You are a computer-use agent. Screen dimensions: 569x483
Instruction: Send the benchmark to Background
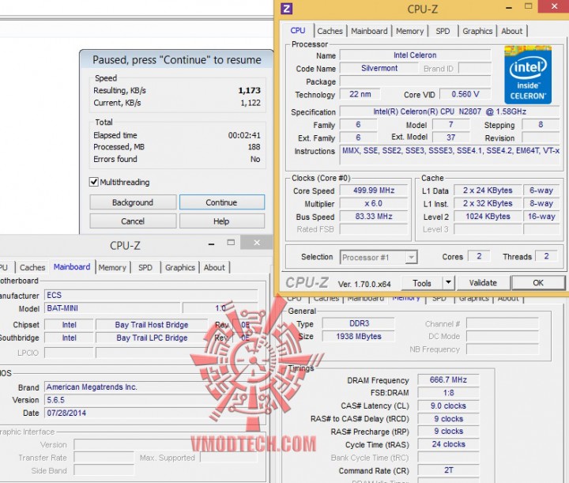point(133,202)
